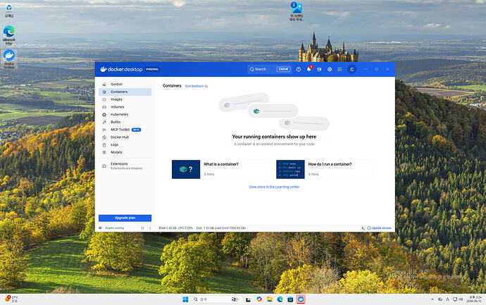Open Settings gear in Docker header
Image resolution: width=486 pixels, height=305 pixels.
330,70
